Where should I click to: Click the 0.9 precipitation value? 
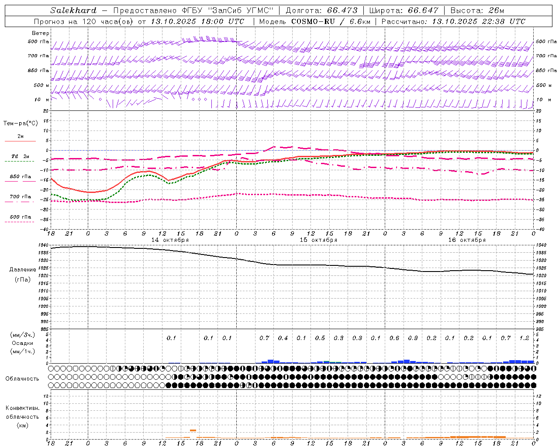pos(413,338)
